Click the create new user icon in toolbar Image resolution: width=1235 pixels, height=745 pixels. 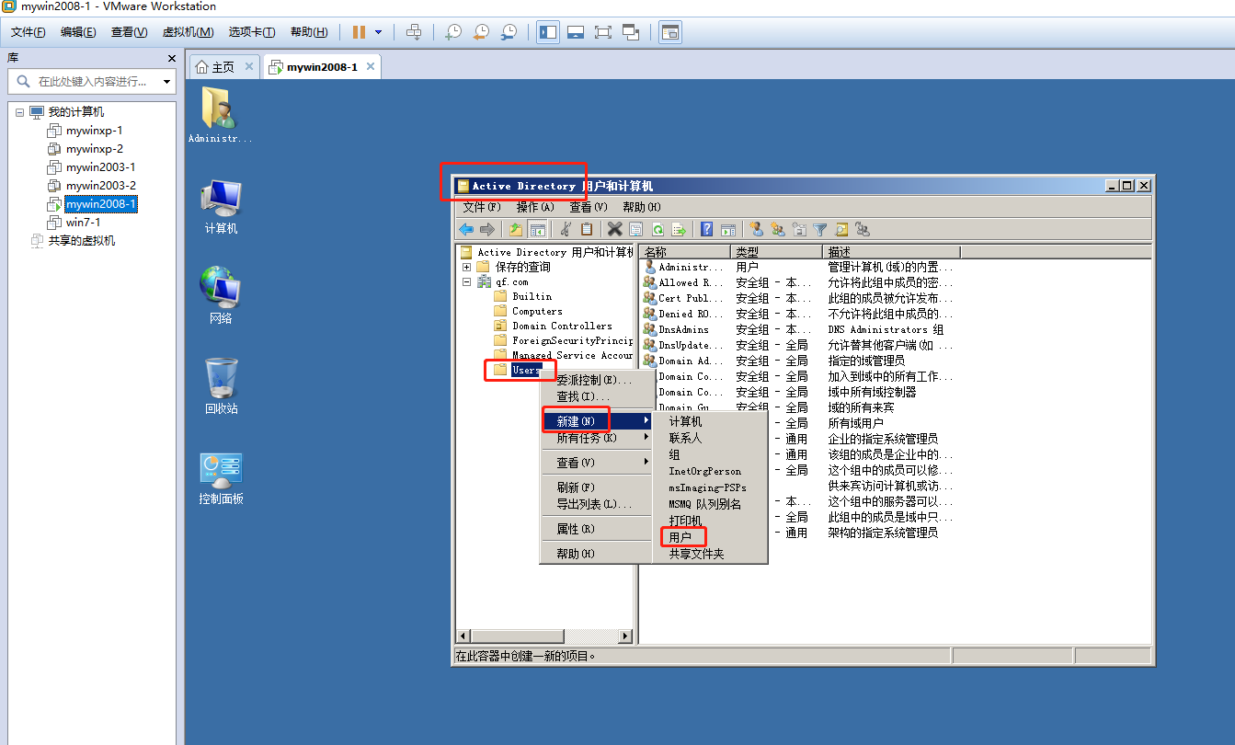(756, 229)
